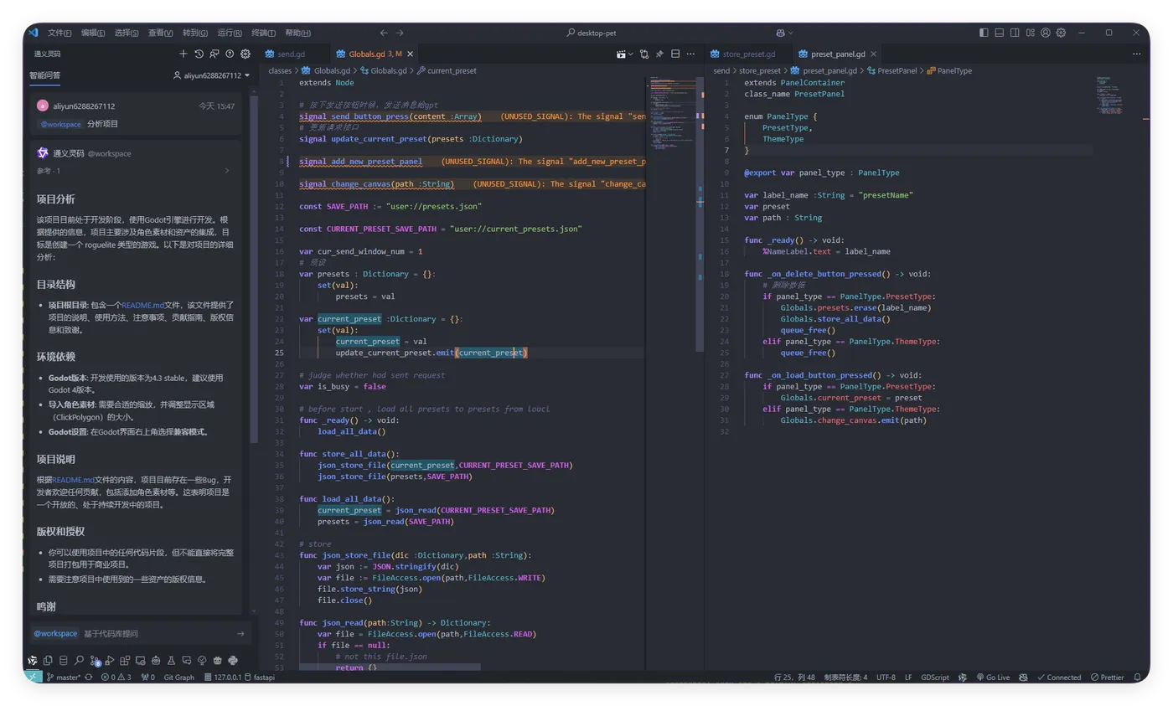This screenshot has height=706, width=1173.
Task: Open the Accounts icon in title bar
Action: click(x=1046, y=33)
